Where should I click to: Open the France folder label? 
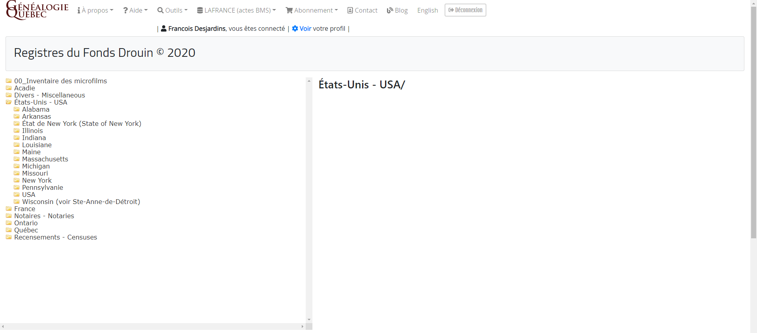(x=24, y=209)
